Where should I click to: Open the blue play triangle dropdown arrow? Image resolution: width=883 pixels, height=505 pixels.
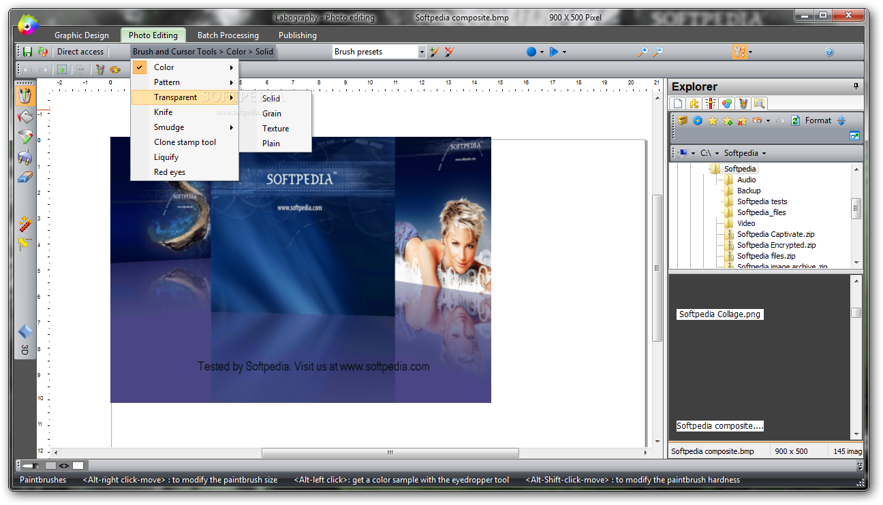(564, 52)
